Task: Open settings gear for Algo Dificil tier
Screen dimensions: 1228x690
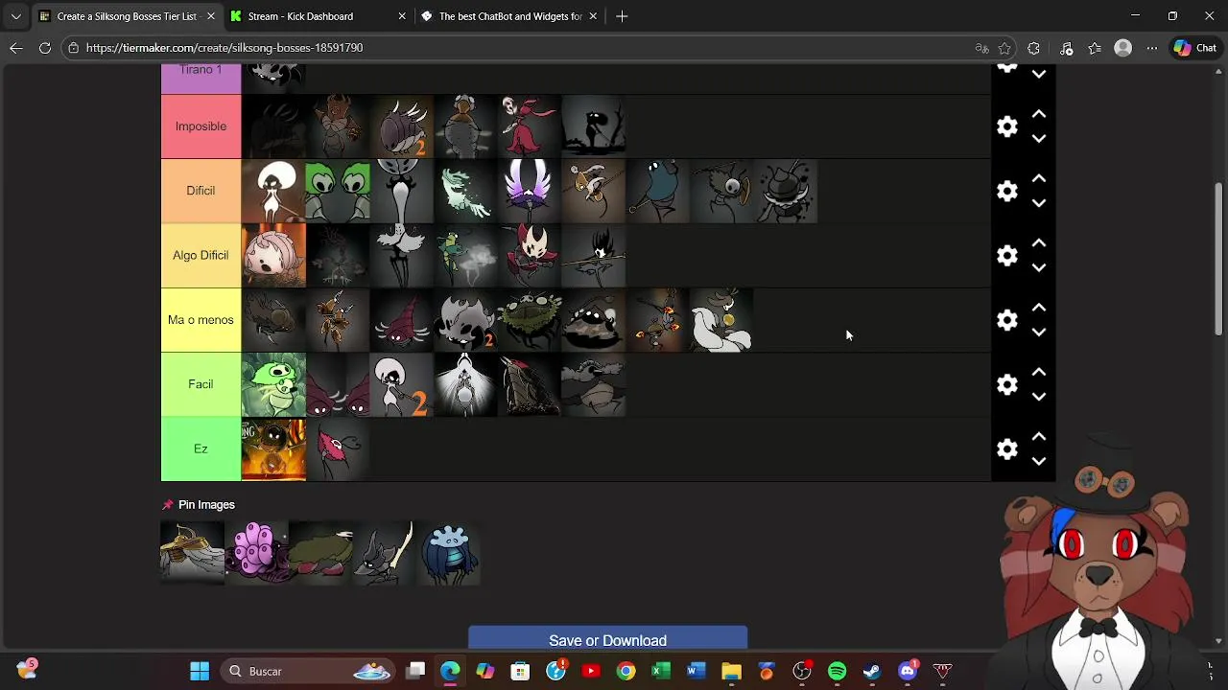Action: [1006, 256]
